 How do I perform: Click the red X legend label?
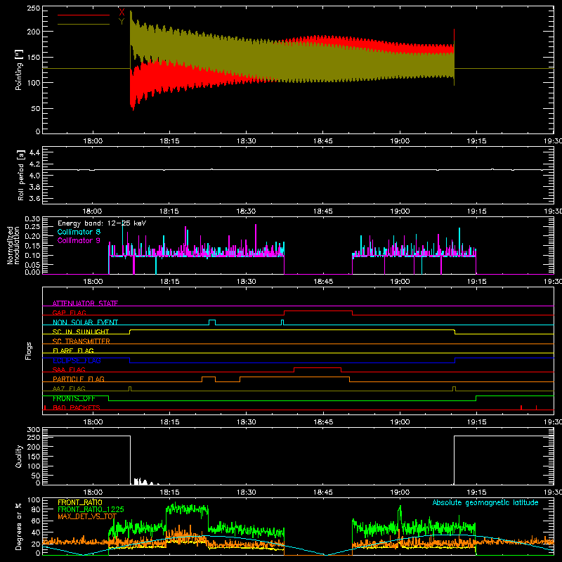tap(122, 13)
